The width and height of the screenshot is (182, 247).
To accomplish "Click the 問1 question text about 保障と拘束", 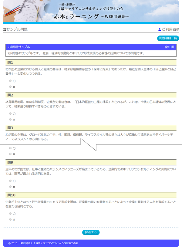I will coord(91,71).
